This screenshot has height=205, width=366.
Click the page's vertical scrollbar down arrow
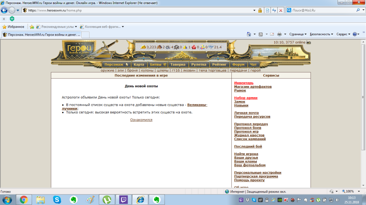[x=363, y=185]
